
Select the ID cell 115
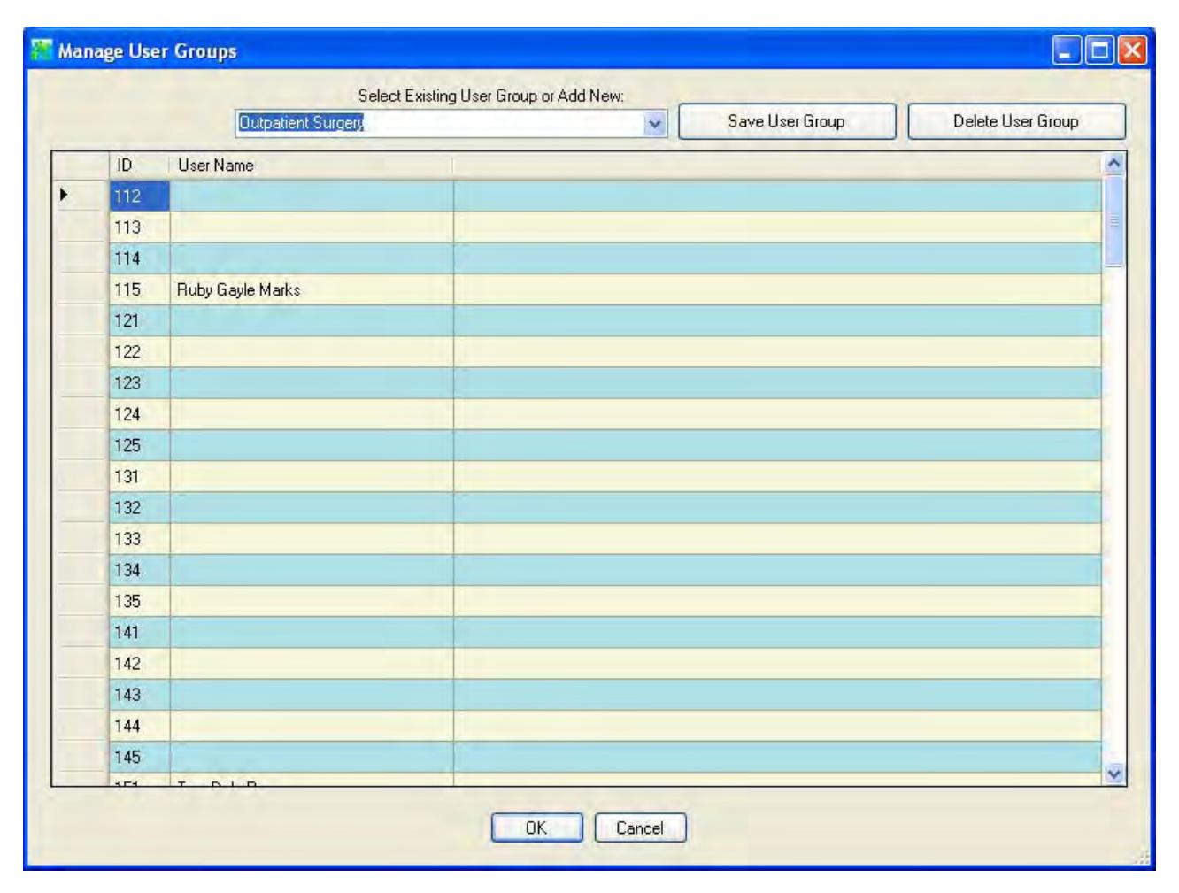[140, 289]
